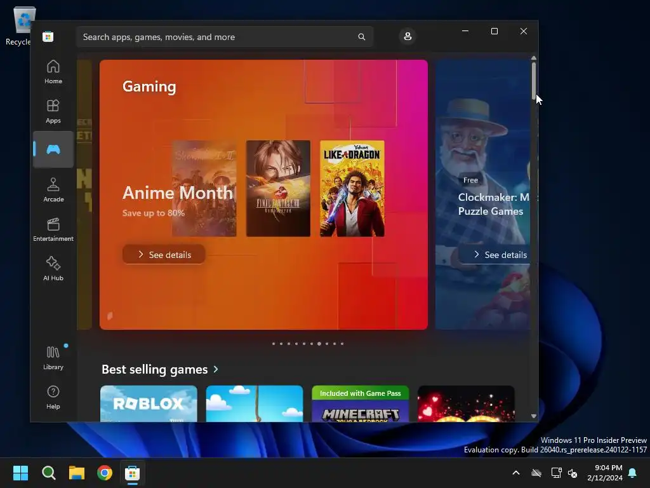Open the user account profile icon
This screenshot has height=488, width=650.
pos(408,36)
